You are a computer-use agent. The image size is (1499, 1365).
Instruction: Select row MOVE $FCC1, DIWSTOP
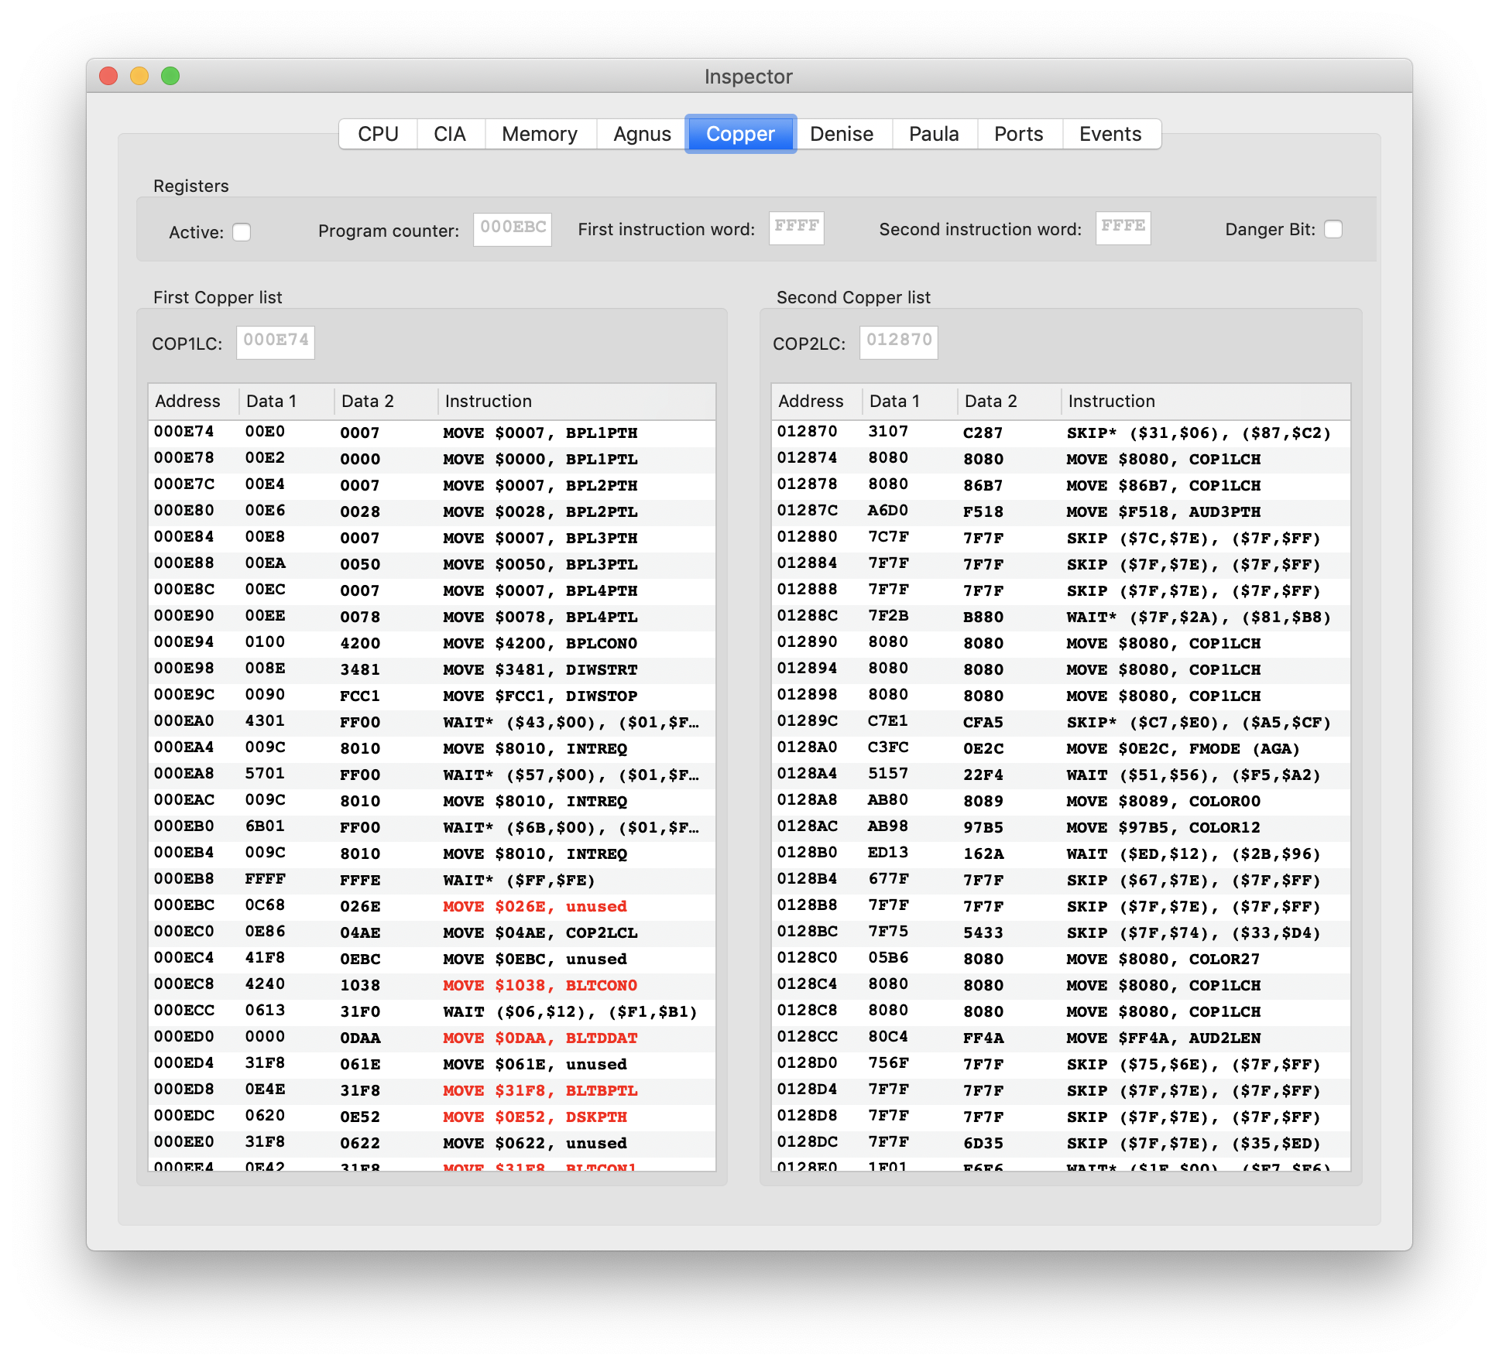click(432, 696)
